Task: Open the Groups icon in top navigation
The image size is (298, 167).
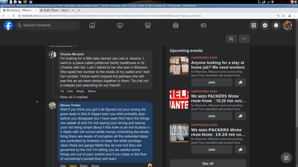Action: pyautogui.click(x=175, y=25)
